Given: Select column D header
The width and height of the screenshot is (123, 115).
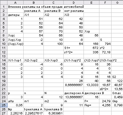Looking at the screenshot, I should pos(74,2).
